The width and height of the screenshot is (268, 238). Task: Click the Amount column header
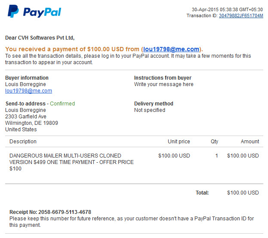250,142
